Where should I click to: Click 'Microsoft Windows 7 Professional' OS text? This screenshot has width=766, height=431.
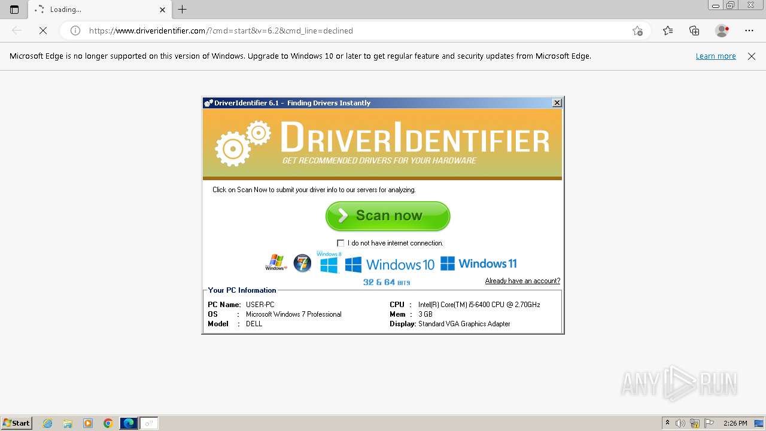(x=294, y=314)
